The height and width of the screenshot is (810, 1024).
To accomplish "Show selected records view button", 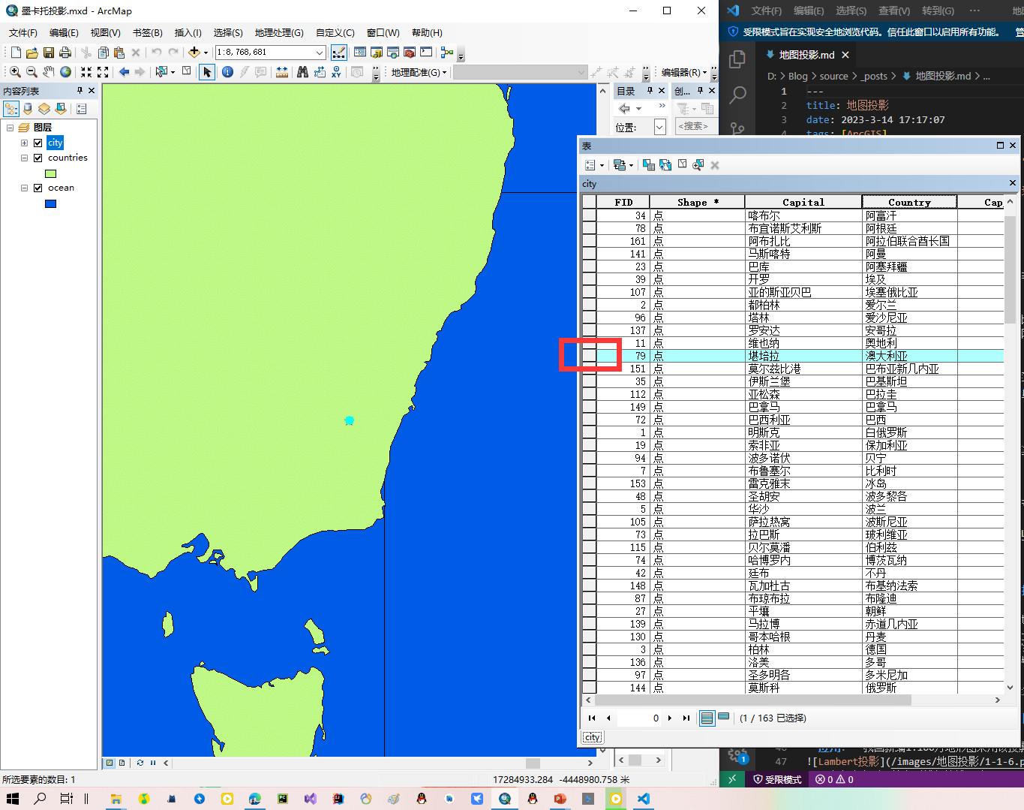I will coord(724,718).
